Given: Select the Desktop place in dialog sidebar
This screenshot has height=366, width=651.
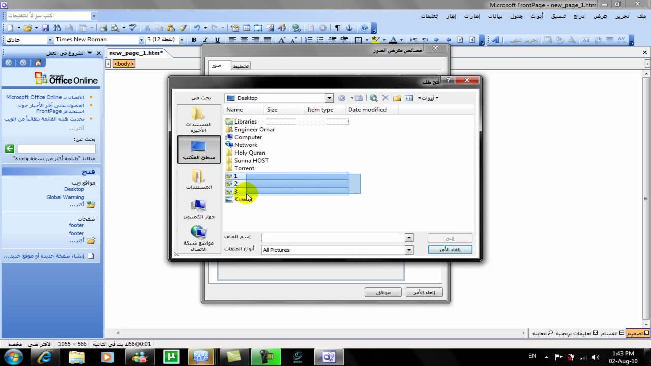Looking at the screenshot, I should (x=199, y=149).
